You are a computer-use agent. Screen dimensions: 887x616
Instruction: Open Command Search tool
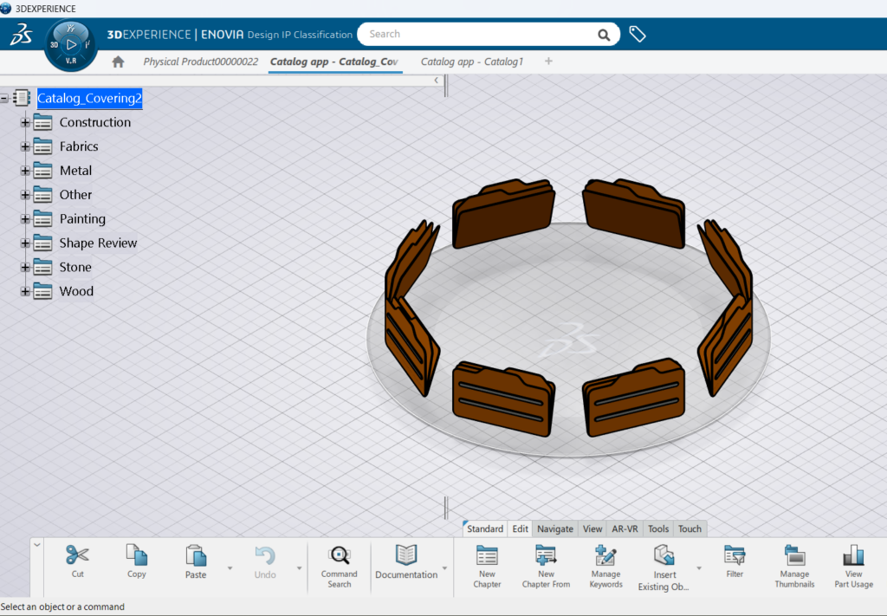click(340, 555)
